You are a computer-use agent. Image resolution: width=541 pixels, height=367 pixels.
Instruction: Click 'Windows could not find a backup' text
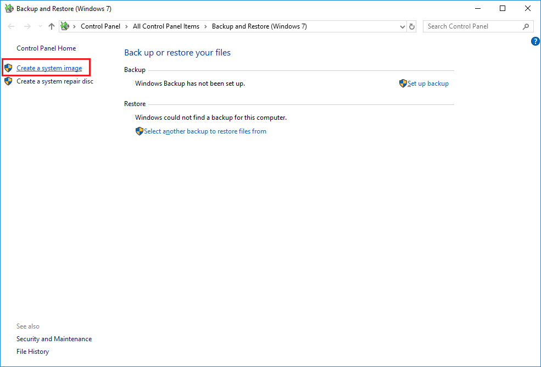click(x=211, y=118)
